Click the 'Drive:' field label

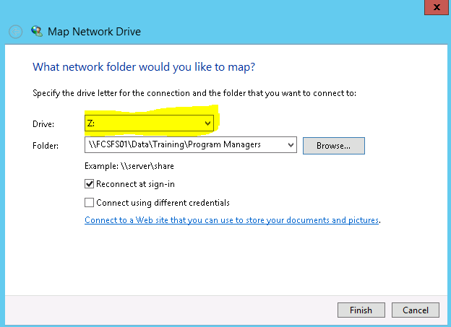click(44, 124)
